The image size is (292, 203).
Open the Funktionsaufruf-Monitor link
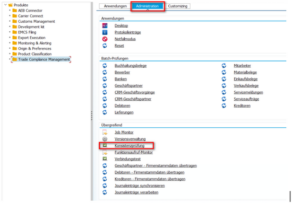tap(134, 153)
